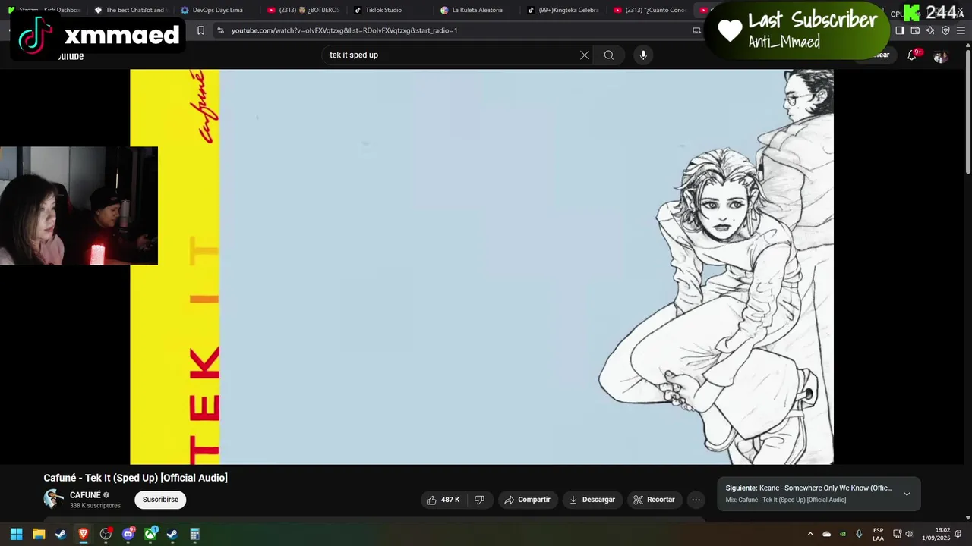The image size is (972, 546).
Task: Switch to La Ruleta Aleatoria tab
Action: pos(476,10)
